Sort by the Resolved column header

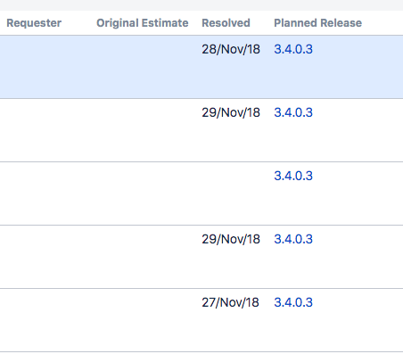pyautogui.click(x=226, y=23)
